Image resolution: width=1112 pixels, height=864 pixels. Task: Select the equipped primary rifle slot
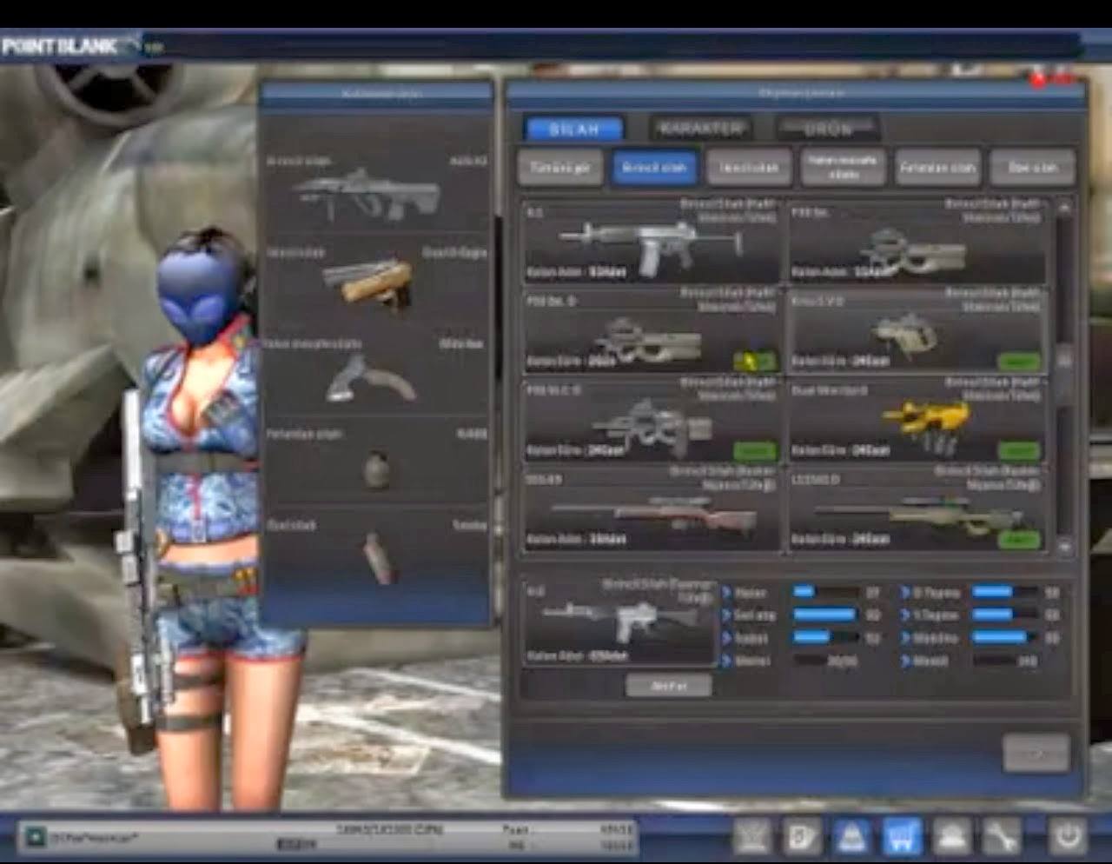point(376,193)
